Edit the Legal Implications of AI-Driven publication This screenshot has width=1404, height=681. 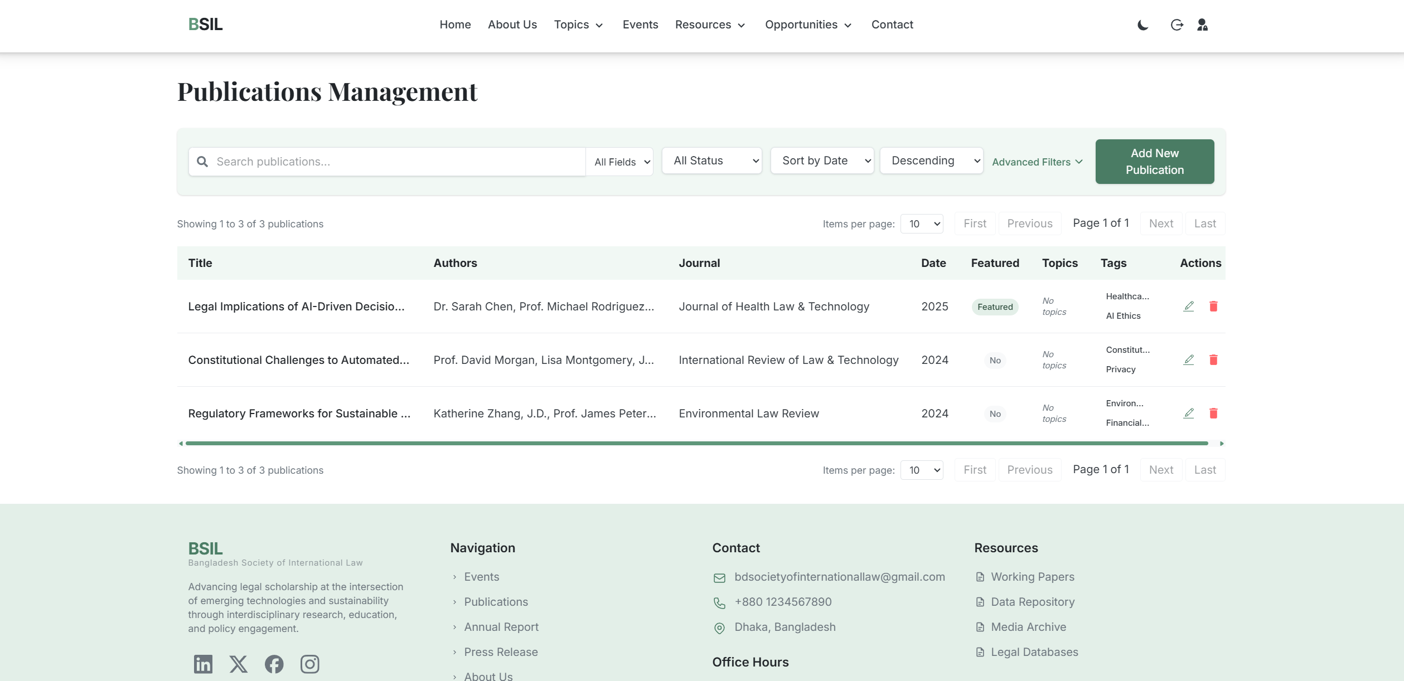pos(1188,306)
